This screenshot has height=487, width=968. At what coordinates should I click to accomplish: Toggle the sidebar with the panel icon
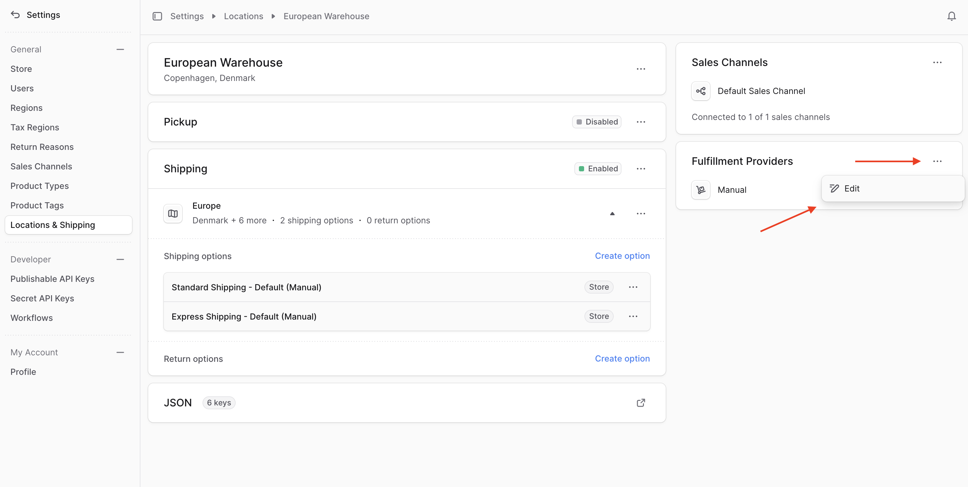point(157,16)
